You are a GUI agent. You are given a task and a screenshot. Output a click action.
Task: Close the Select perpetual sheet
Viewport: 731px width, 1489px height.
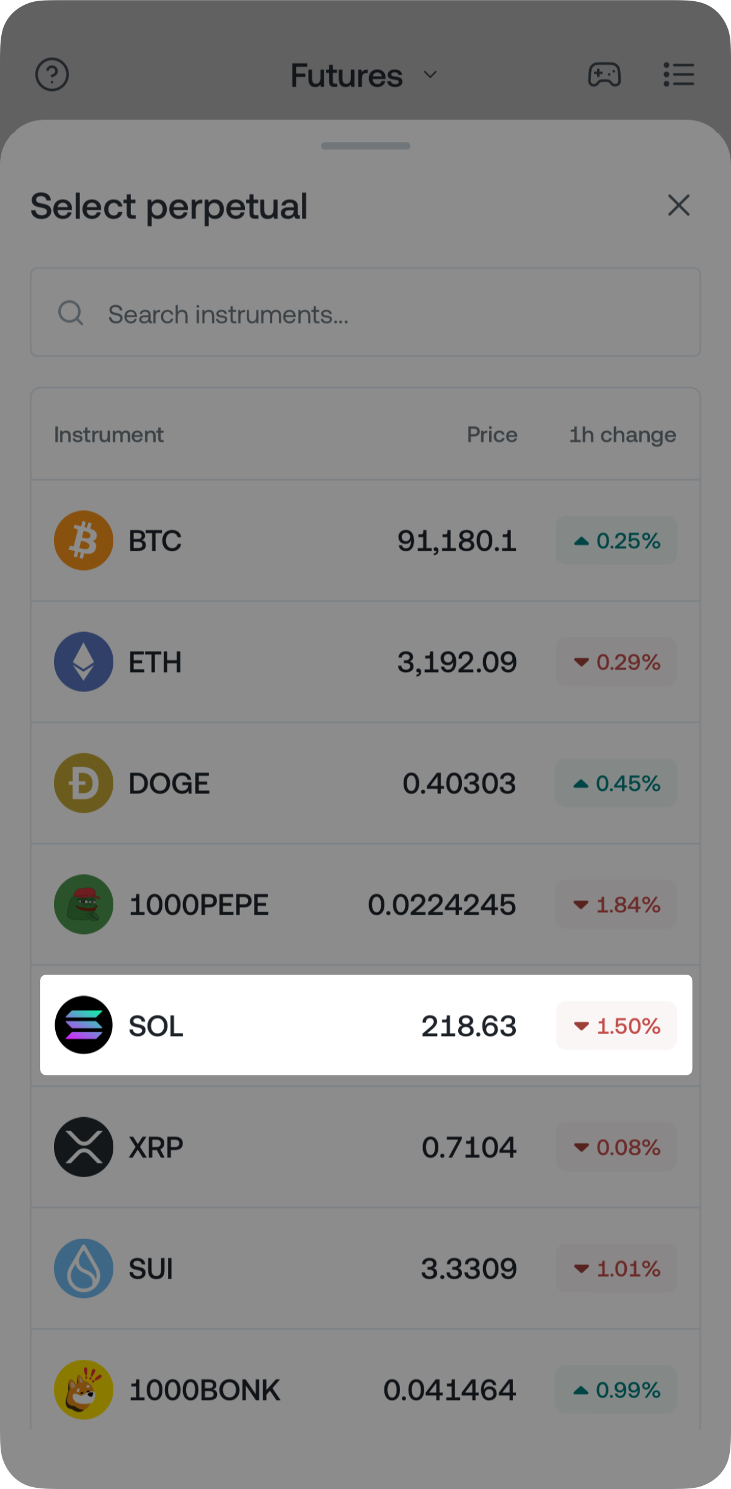click(x=678, y=206)
